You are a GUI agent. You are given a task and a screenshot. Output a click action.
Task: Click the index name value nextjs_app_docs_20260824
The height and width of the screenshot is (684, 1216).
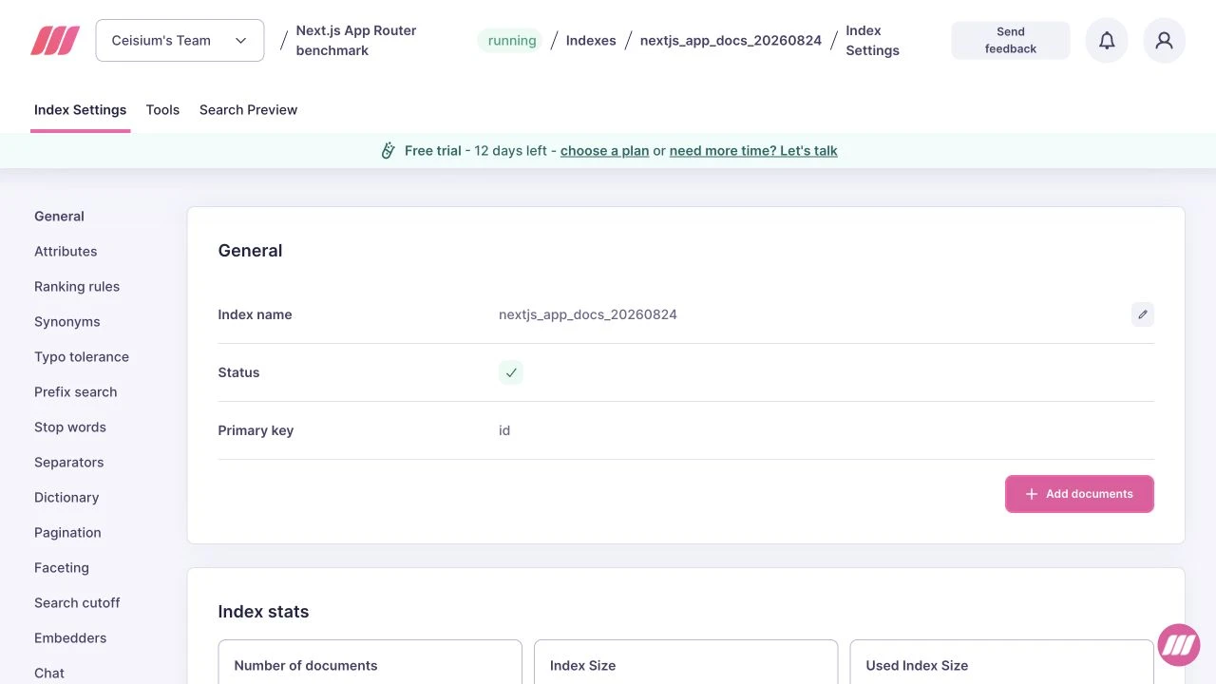[588, 314]
